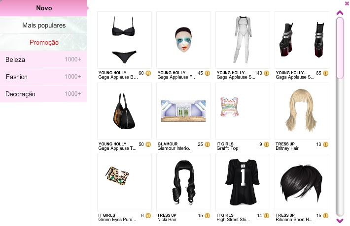Close the shop window with X icon

[x=347, y=3]
